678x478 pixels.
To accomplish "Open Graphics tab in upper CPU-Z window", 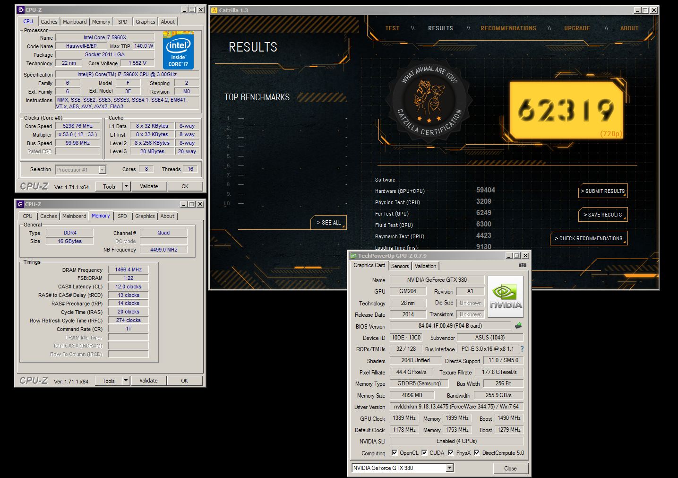I will [x=146, y=22].
